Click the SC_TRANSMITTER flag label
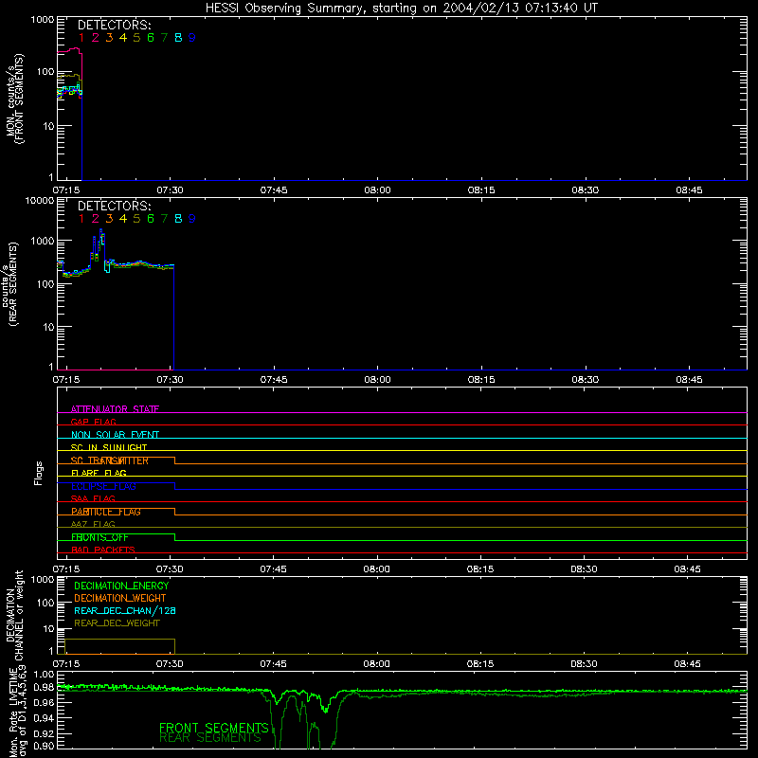This screenshot has width=758, height=758. point(110,460)
